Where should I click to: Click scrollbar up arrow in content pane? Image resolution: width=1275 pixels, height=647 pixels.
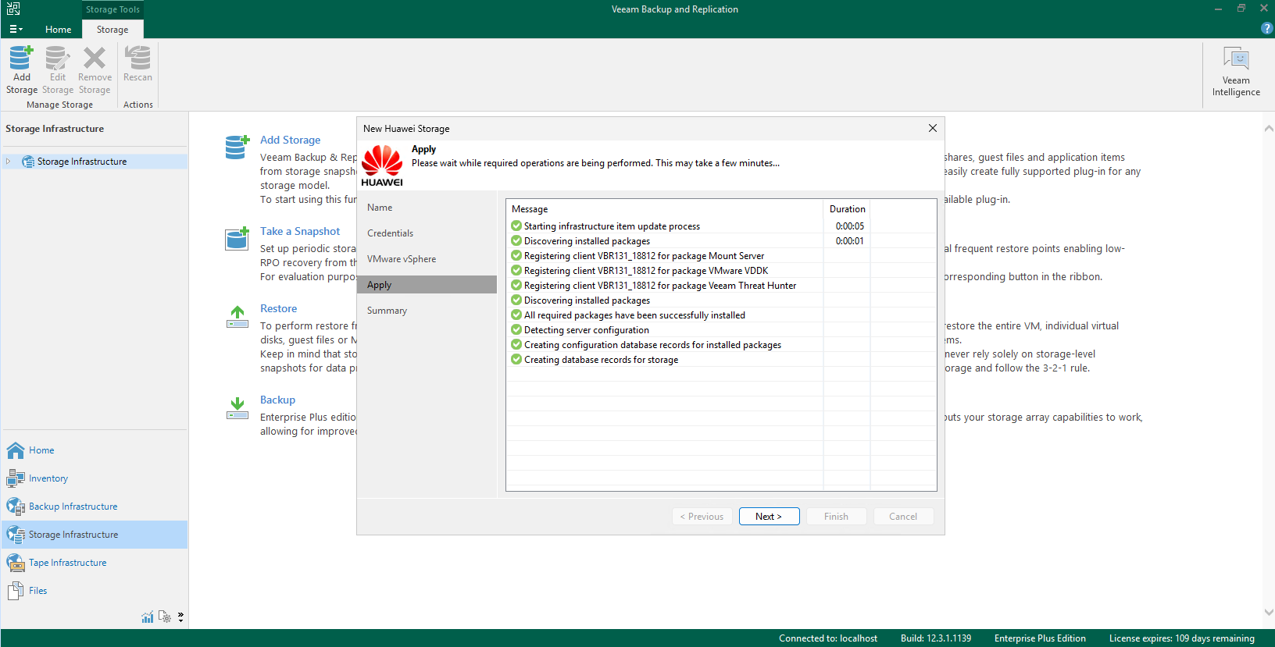pyautogui.click(x=1269, y=128)
